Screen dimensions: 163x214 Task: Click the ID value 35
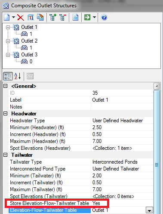point(122,93)
